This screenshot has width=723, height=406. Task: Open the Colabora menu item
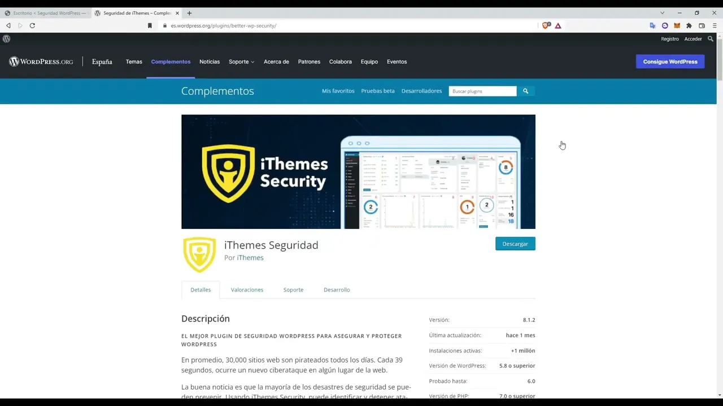[341, 61]
